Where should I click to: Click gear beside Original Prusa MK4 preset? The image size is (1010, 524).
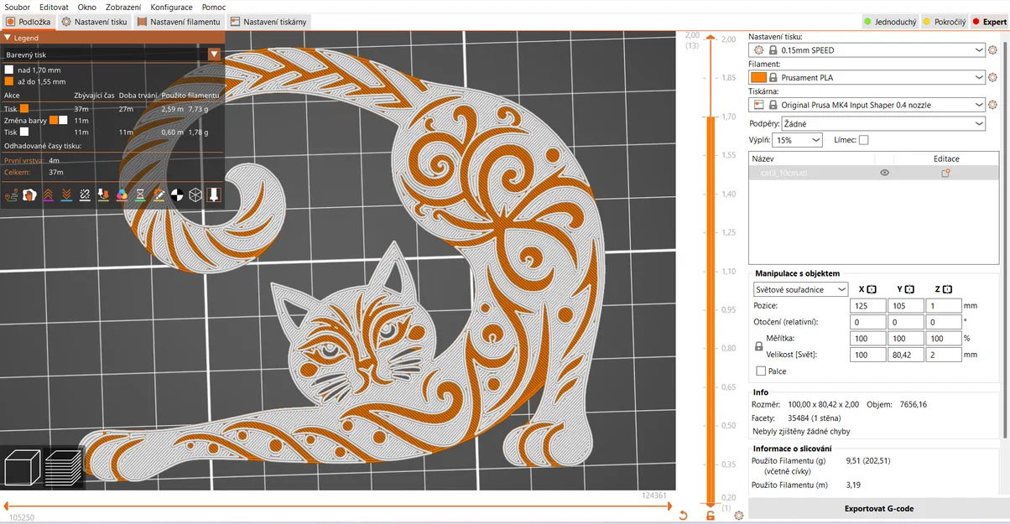click(x=994, y=105)
